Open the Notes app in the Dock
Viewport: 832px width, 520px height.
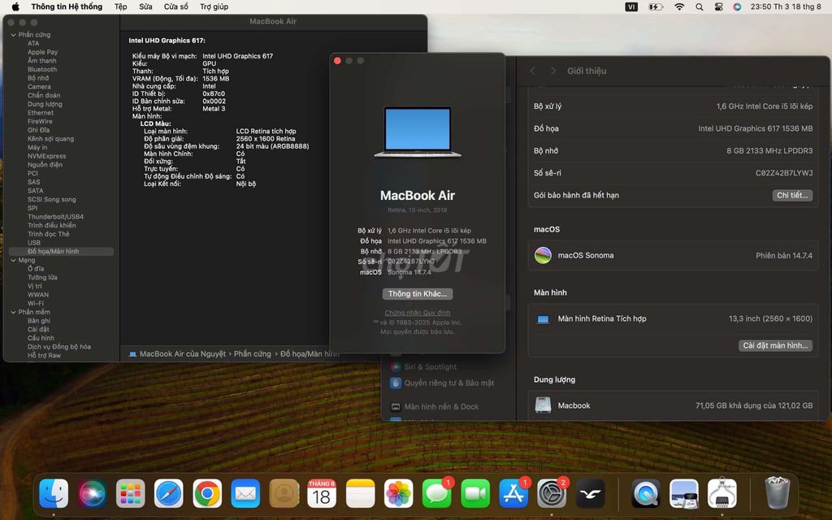[x=360, y=493]
